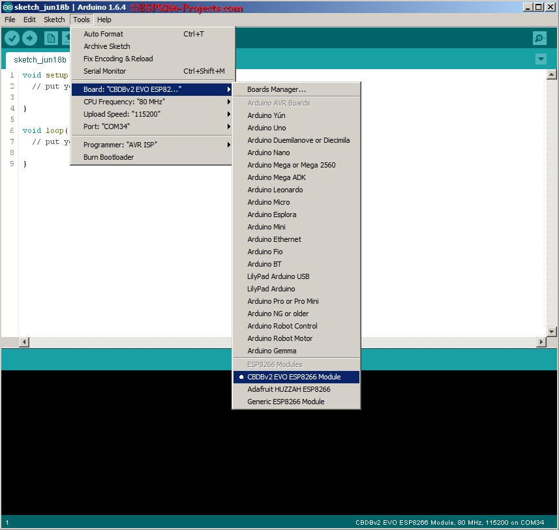This screenshot has width=559, height=530.
Task: Click horizontal scrollbar right arrow
Action: [541, 342]
